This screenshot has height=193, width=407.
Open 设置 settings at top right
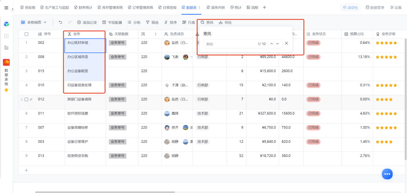[x=396, y=7]
